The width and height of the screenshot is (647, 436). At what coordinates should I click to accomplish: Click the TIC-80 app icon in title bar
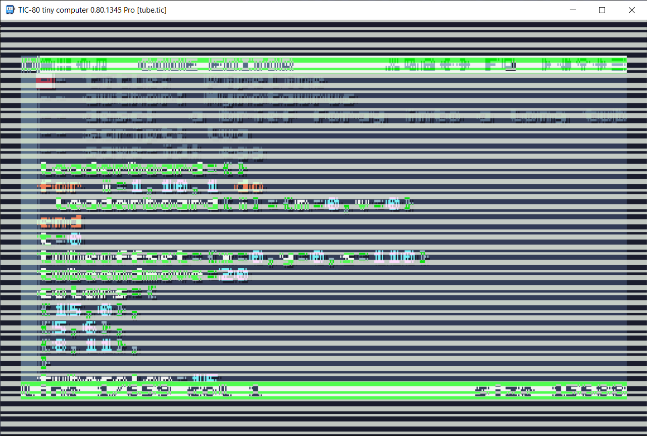coord(10,10)
